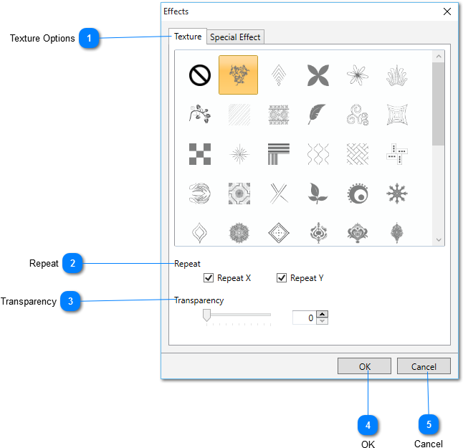Select the no-texture (prohibited circle) icon

[x=199, y=75]
